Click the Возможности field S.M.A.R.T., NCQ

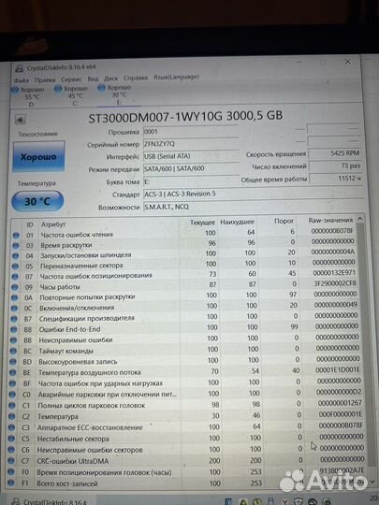click(253, 207)
